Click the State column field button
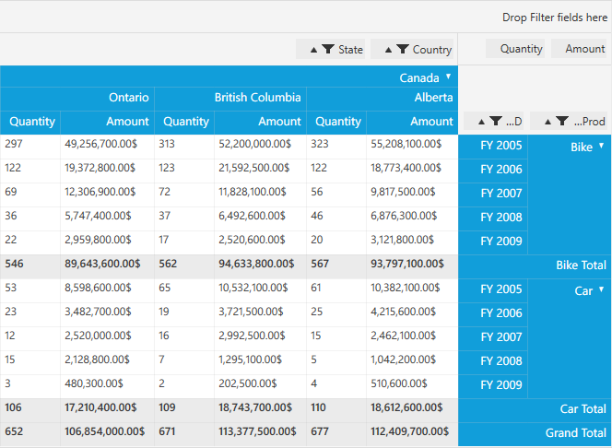Image resolution: width=612 pixels, height=448 pixels. pos(331,49)
